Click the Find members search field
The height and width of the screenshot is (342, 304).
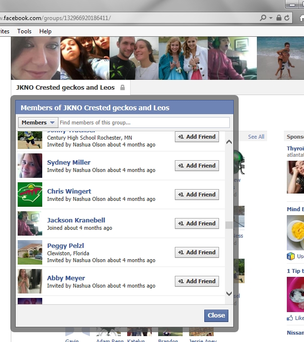tap(144, 122)
